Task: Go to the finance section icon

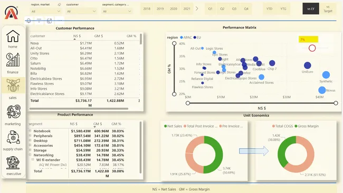Action: [13, 60]
